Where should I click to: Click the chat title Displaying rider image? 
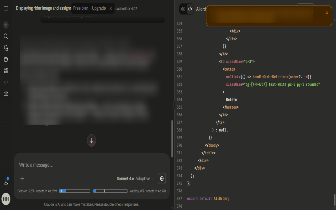pos(44,8)
